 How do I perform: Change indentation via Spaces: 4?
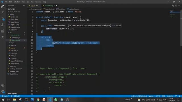pos(151,96)
